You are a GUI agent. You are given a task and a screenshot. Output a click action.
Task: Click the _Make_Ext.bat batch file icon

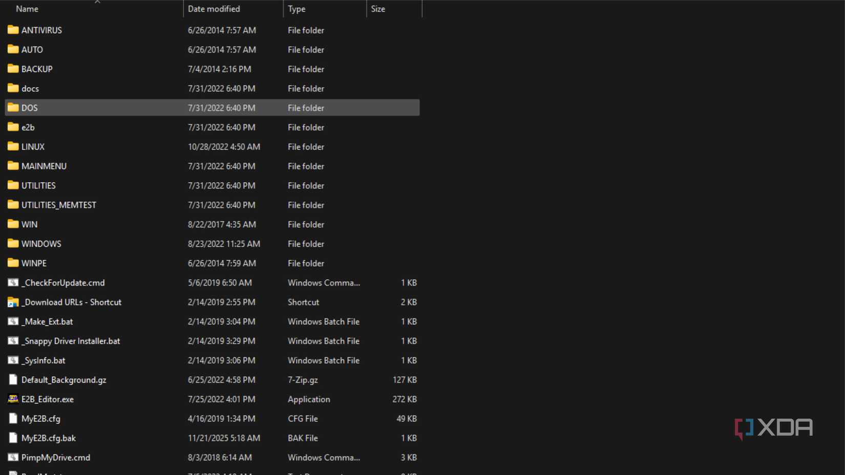pyautogui.click(x=13, y=321)
